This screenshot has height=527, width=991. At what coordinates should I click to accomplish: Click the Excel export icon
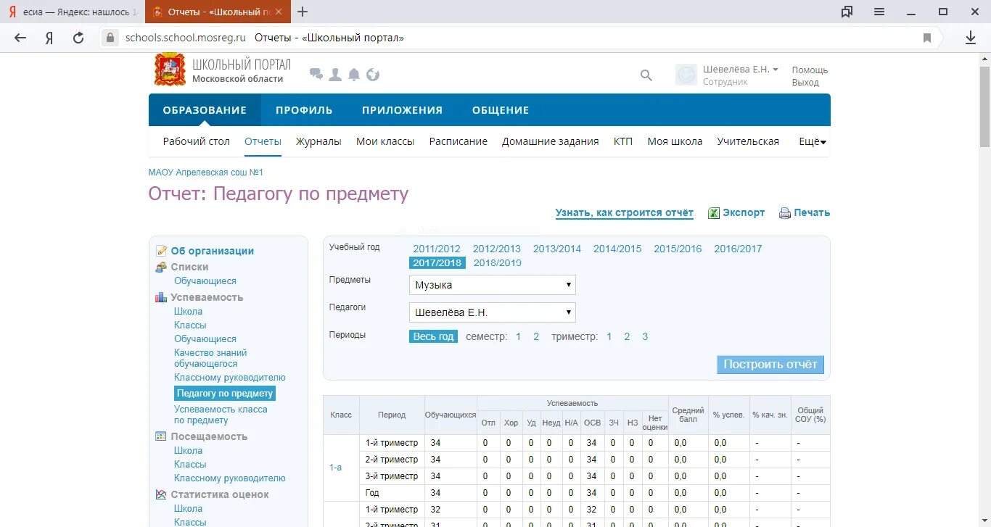coord(714,213)
